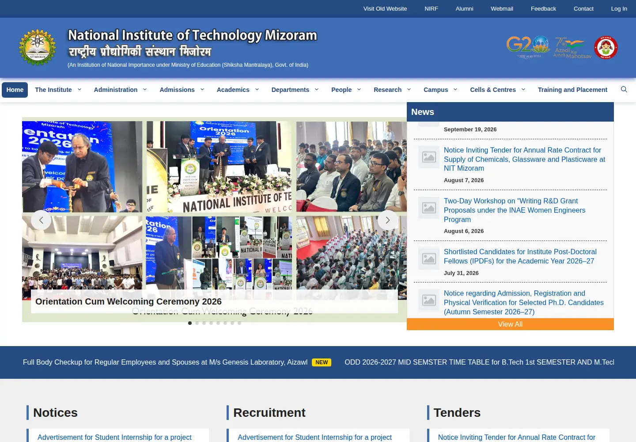Open ODD 2026-2027 mid semester time table ticker
The width and height of the screenshot is (636, 442).
click(x=479, y=362)
